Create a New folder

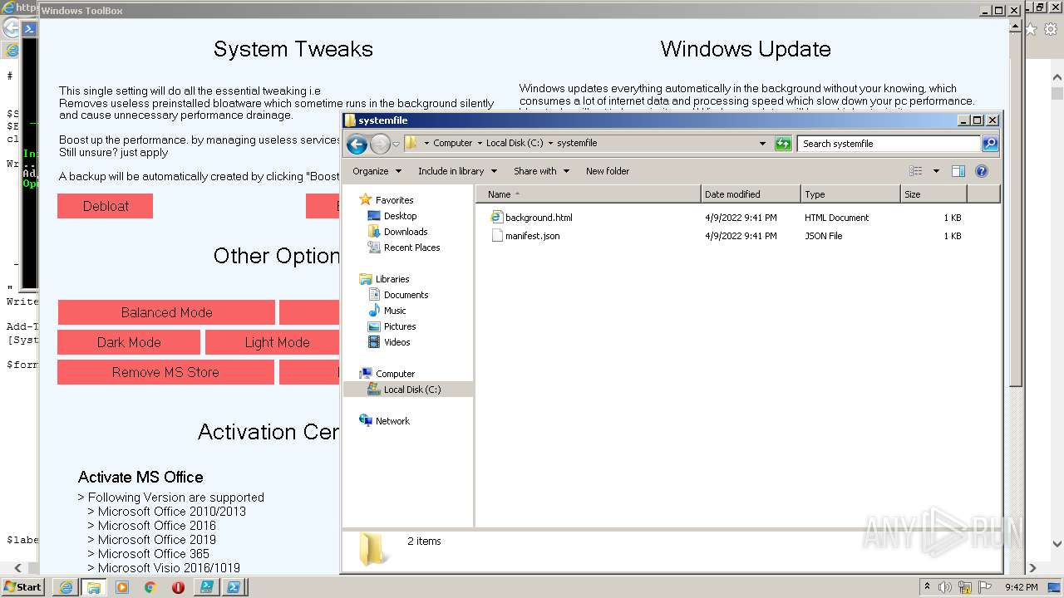(608, 171)
